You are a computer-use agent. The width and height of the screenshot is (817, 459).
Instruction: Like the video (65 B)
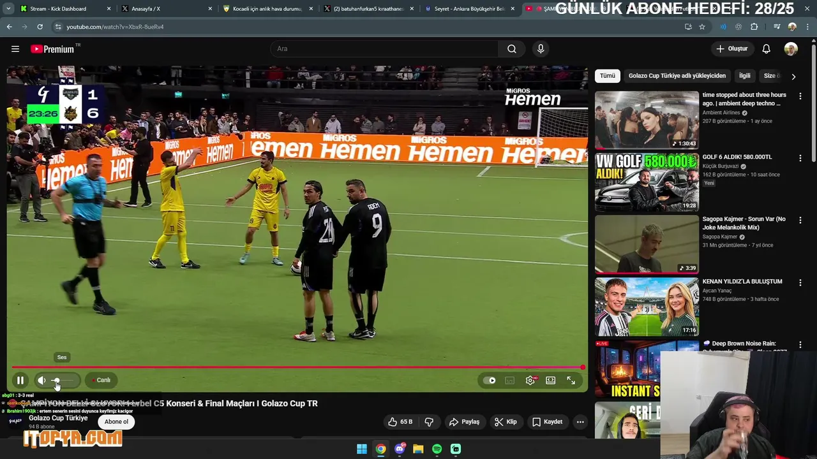point(400,422)
